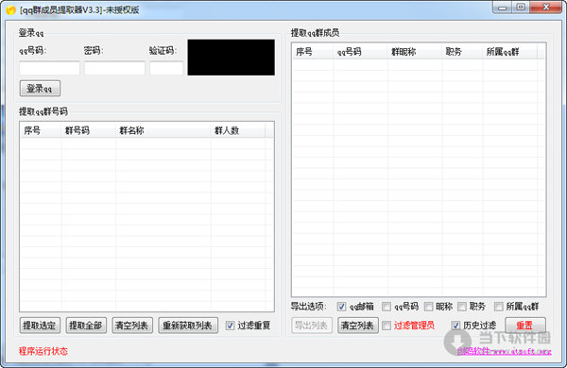Sort member list by qq号码 column
567x368 pixels.
361,52
